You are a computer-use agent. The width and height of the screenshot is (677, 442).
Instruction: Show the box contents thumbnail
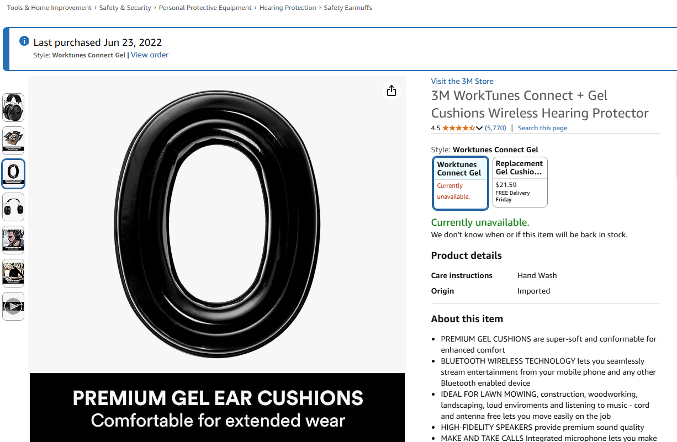tap(13, 141)
